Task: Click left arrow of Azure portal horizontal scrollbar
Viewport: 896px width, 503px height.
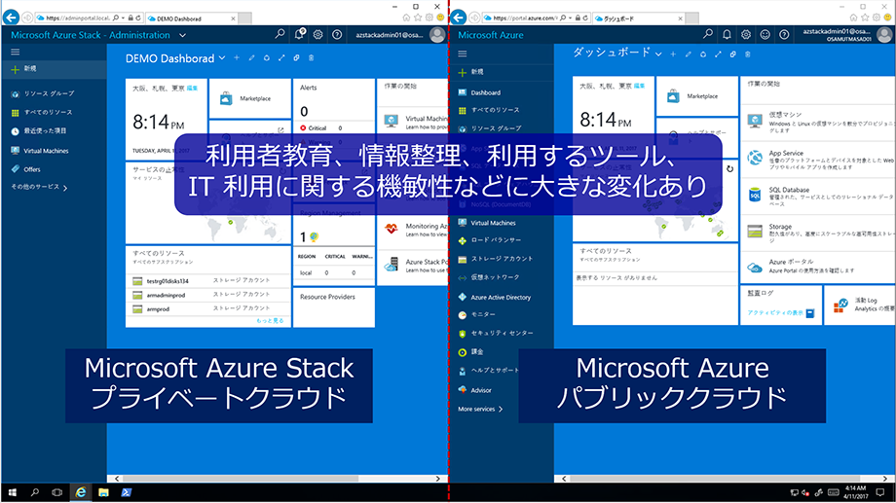Action: coord(565,479)
